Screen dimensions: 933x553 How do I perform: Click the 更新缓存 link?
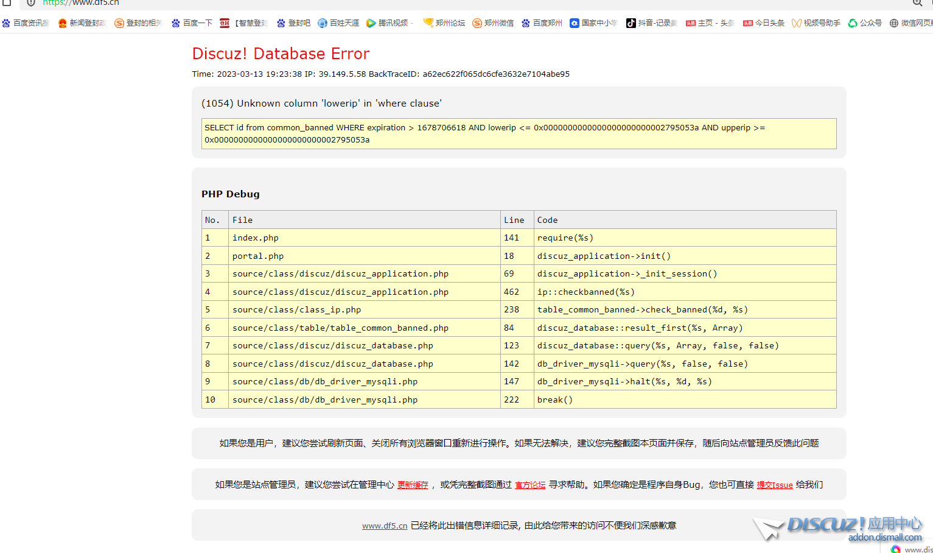[x=413, y=485]
